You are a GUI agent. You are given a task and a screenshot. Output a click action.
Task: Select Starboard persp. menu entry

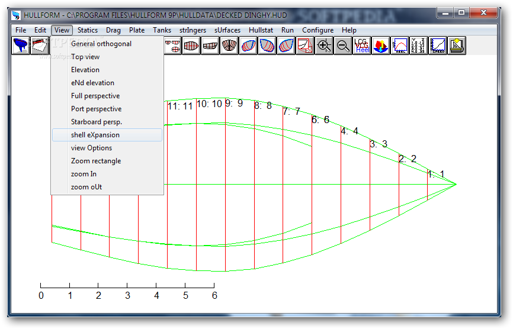click(107, 122)
